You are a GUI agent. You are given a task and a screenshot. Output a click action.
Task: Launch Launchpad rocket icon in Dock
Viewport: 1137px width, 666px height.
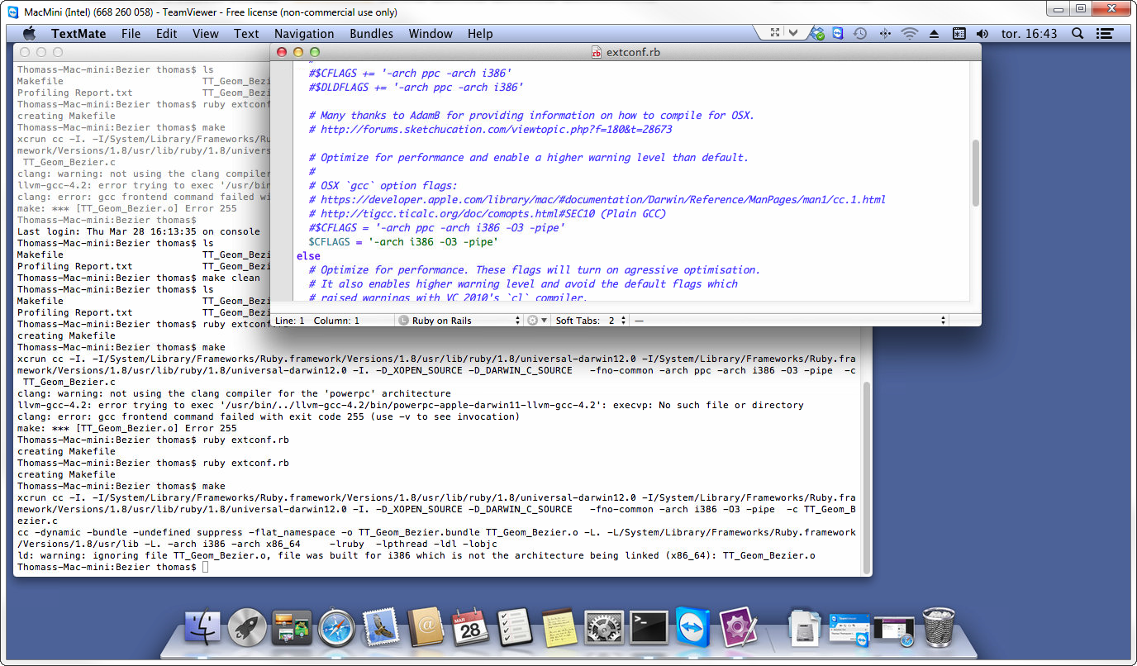(247, 627)
